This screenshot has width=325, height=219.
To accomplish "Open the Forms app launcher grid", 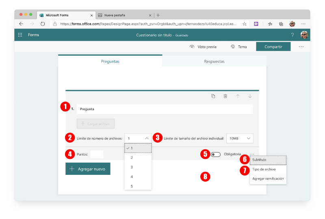I will [x=20, y=35].
